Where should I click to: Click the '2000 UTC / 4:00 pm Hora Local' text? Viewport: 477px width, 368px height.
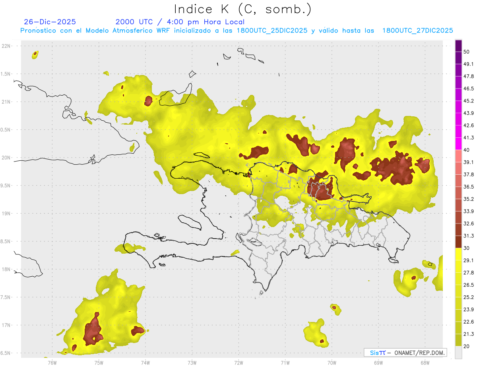pyautogui.click(x=180, y=22)
